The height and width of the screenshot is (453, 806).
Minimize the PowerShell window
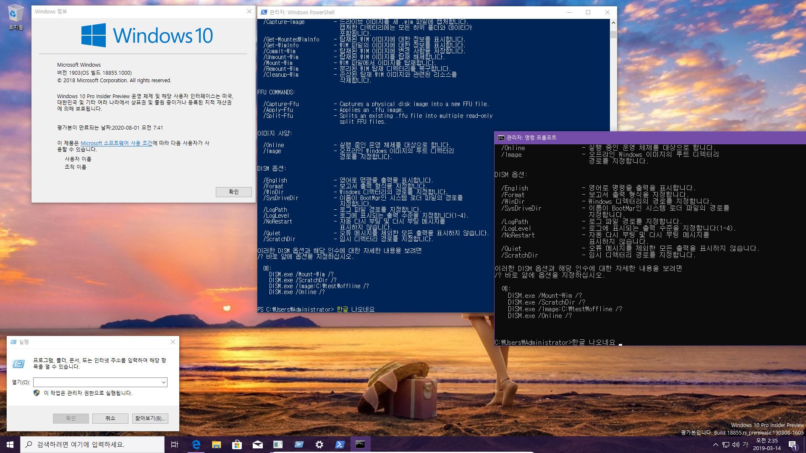point(569,12)
